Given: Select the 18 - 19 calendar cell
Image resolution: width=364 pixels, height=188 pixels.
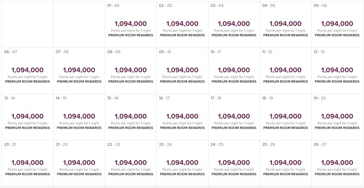Looking at the screenshot, I should click(286, 117).
